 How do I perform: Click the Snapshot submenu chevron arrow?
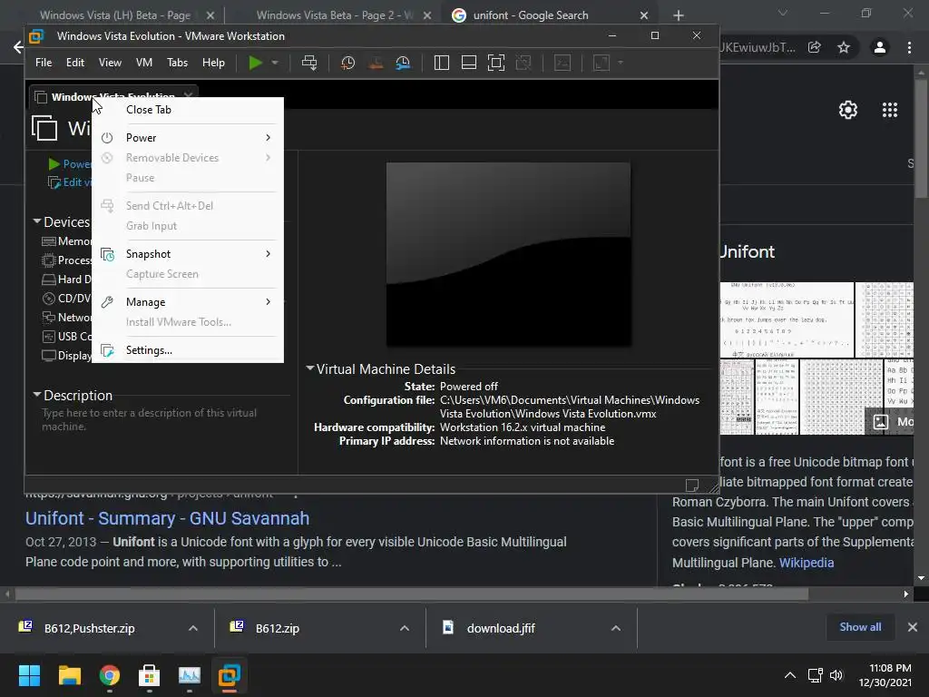click(269, 254)
